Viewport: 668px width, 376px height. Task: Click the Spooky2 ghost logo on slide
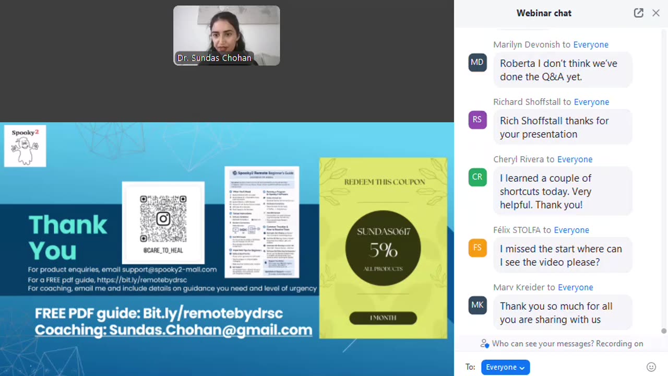(25, 146)
